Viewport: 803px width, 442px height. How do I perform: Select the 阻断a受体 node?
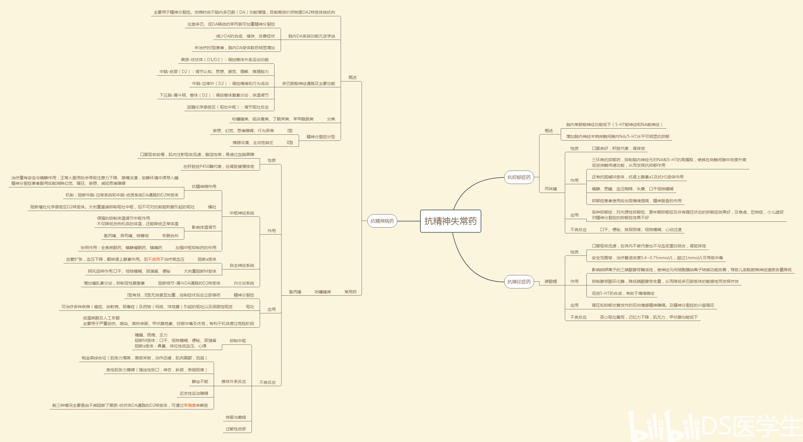pos(207,259)
